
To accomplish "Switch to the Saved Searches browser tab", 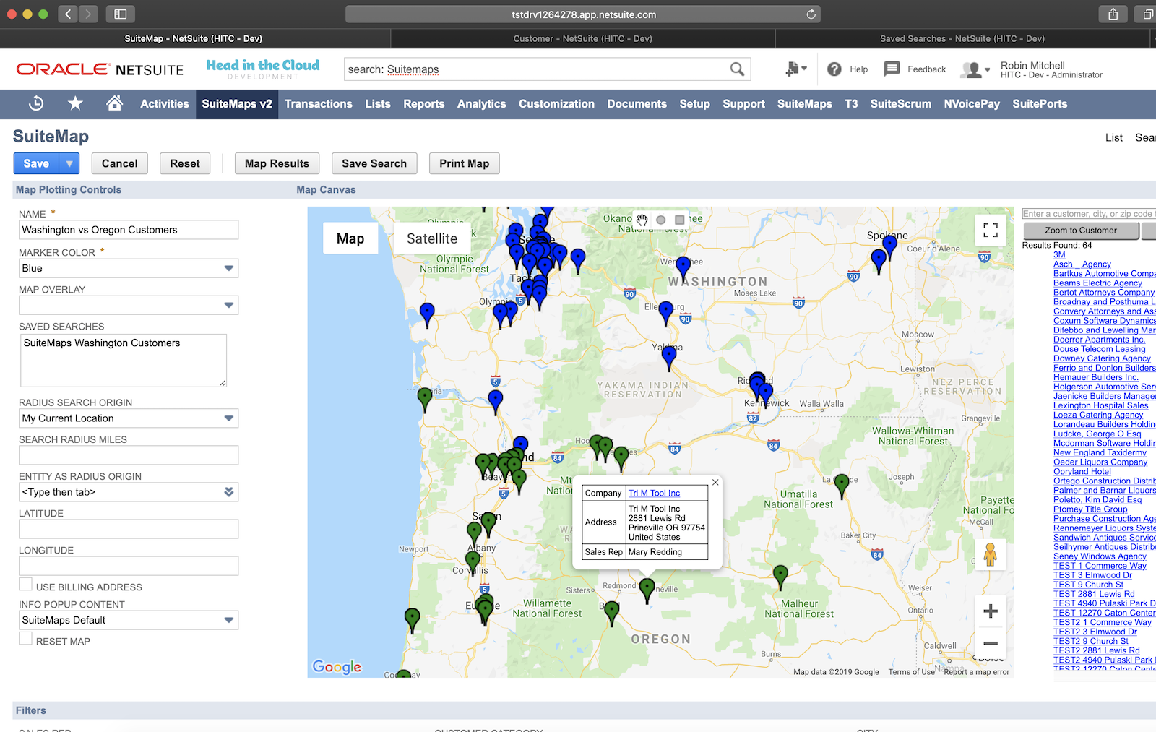I will point(962,38).
